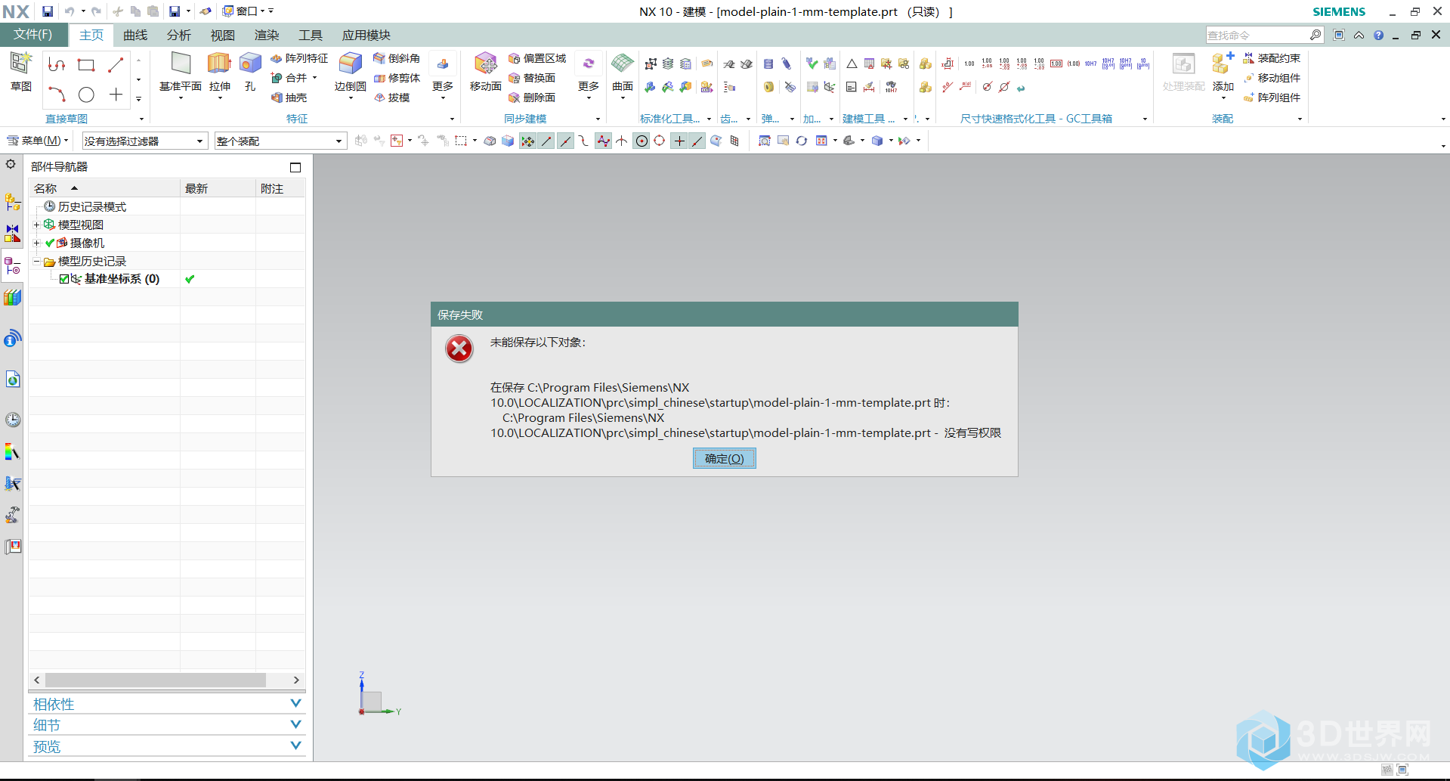The height and width of the screenshot is (781, 1450).
Task: Switch to the 分析 ribbon tab
Action: point(179,35)
